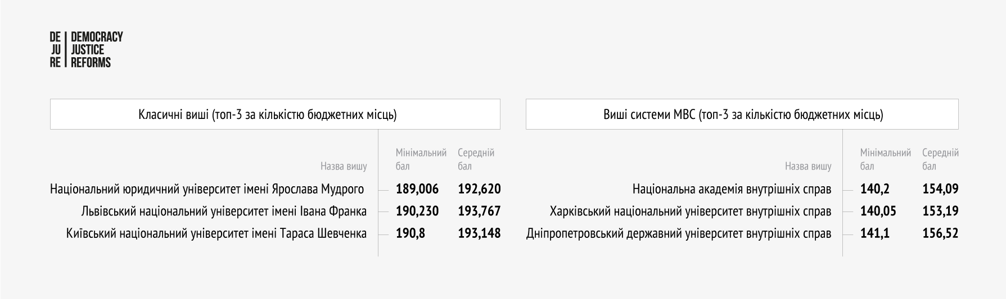Click 'Національна академія внутрішніх справ' row

[x=732, y=189]
